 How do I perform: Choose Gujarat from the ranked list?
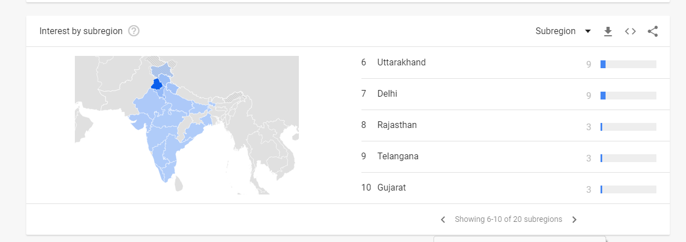pyautogui.click(x=392, y=188)
